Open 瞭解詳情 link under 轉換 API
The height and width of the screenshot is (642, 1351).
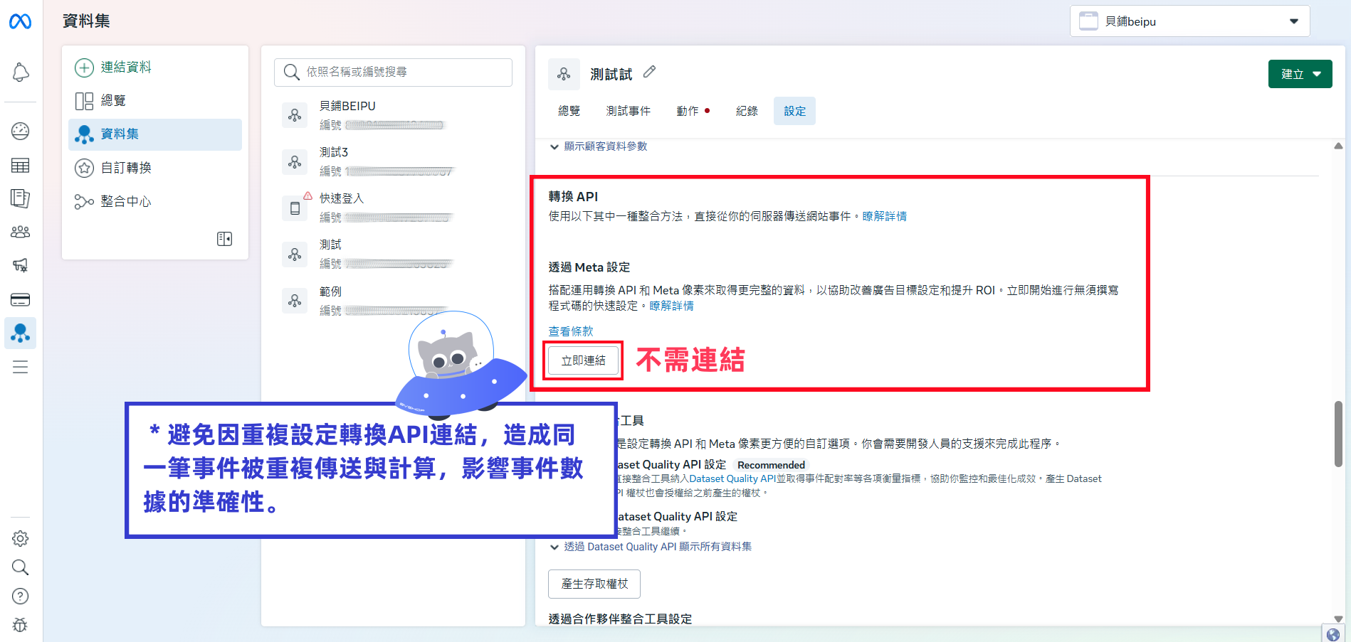tap(884, 216)
